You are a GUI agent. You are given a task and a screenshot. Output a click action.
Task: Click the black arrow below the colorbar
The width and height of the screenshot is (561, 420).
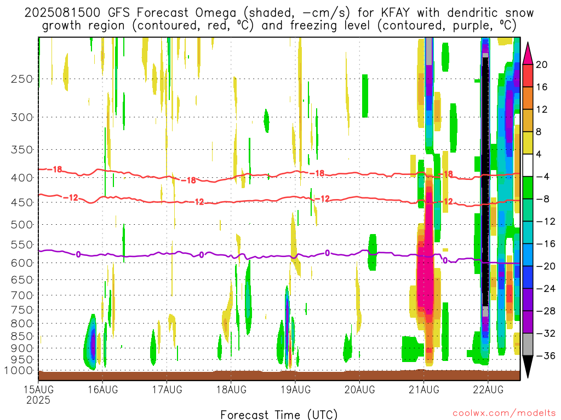pyautogui.click(x=528, y=367)
